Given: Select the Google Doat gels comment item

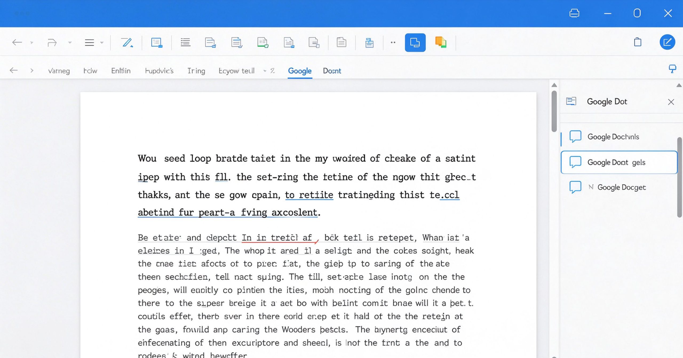Looking at the screenshot, I should tap(619, 162).
